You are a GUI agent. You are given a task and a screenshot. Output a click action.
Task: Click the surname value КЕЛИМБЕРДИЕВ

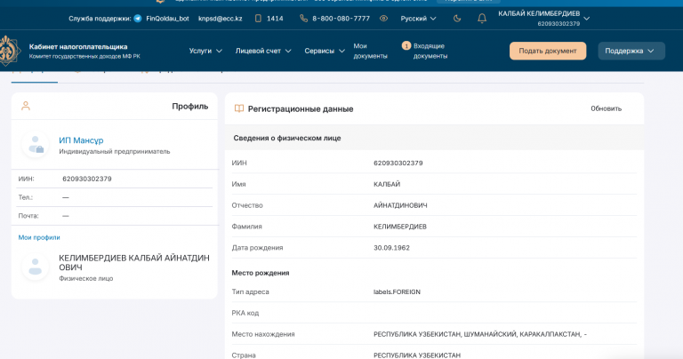400,227
